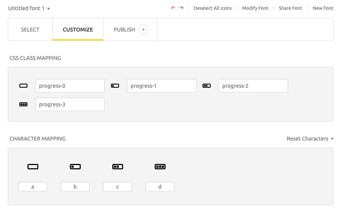345x211 pixels.
Task: Click the one-segment glyph above character b
Action: tap(75, 166)
